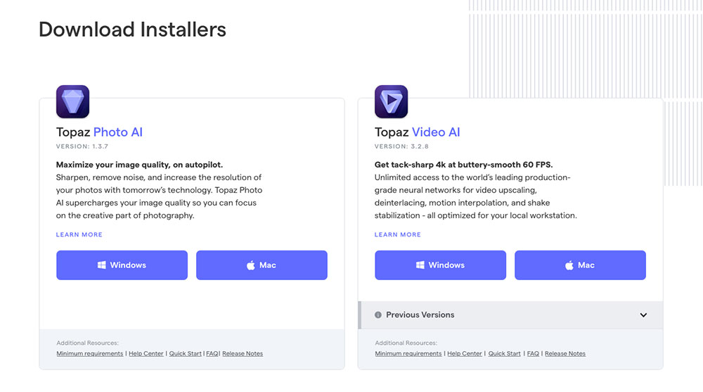Click the Topaz Video AI play icon

(391, 101)
